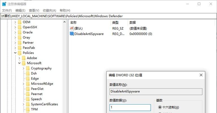
Task: Select the Adobe folder icon
Action: pos(24,58)
